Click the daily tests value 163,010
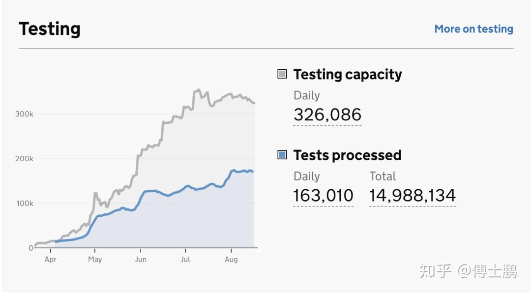The width and height of the screenshot is (531, 293). pos(323,195)
